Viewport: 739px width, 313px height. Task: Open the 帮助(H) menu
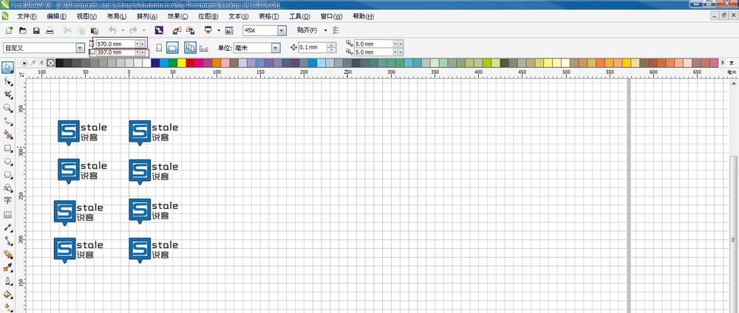tap(363, 16)
